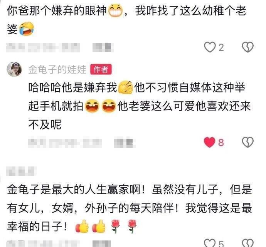Tap blurred reply label under first comment
The image size is (266, 247).
[x=103, y=48]
